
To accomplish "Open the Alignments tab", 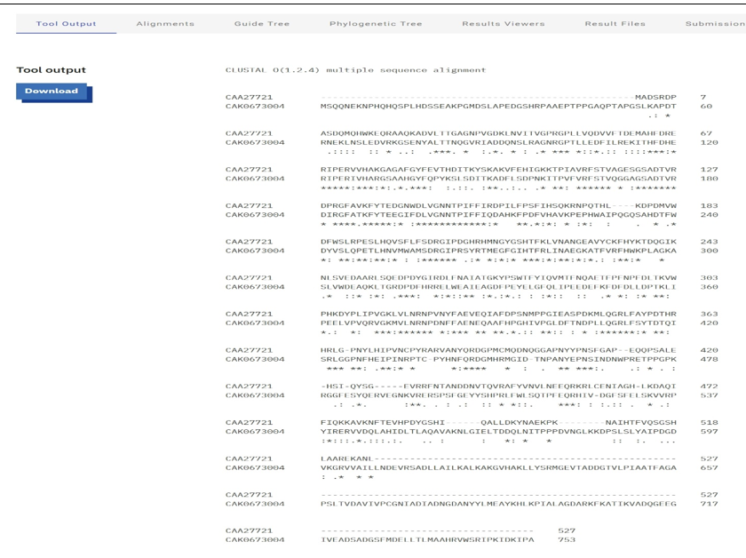I will [x=165, y=24].
